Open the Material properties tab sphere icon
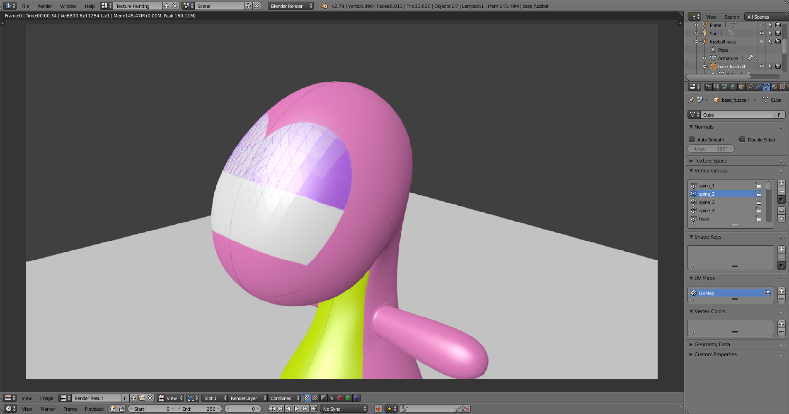Viewport: 789px width, 414px height. (774, 87)
